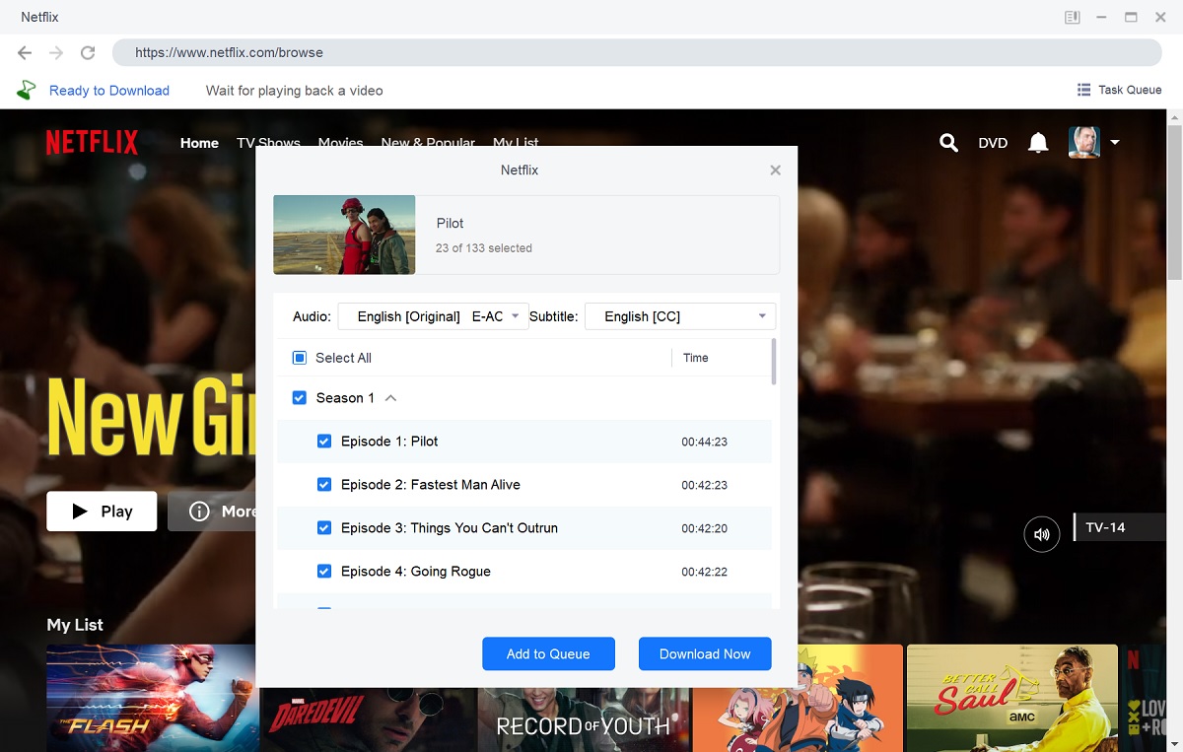This screenshot has width=1183, height=752.
Task: Click the Netflix logo
Action: 92,143
